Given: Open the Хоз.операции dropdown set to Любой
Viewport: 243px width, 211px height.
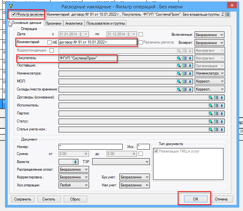Looking at the screenshot, I should pos(74,185).
